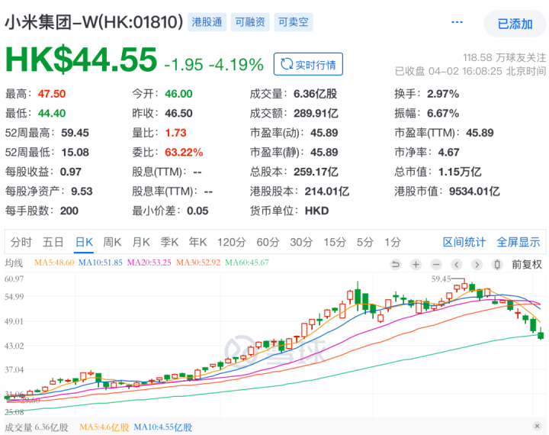Zoom in the chart with plus icon
This screenshot has height=435, width=549.
coord(416,264)
